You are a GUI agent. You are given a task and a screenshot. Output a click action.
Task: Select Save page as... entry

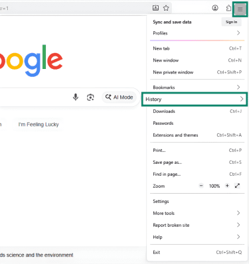(197, 163)
